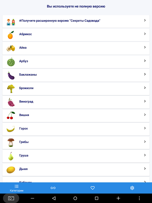Tap the screenshot camera button in system bar

(11, 198)
